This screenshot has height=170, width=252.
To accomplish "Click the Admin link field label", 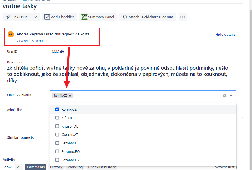I will click(15, 110).
